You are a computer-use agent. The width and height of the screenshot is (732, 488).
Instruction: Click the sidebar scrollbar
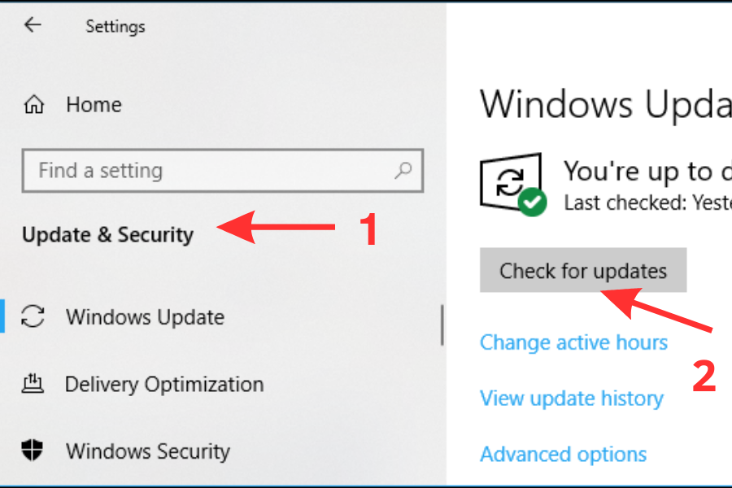(x=441, y=325)
